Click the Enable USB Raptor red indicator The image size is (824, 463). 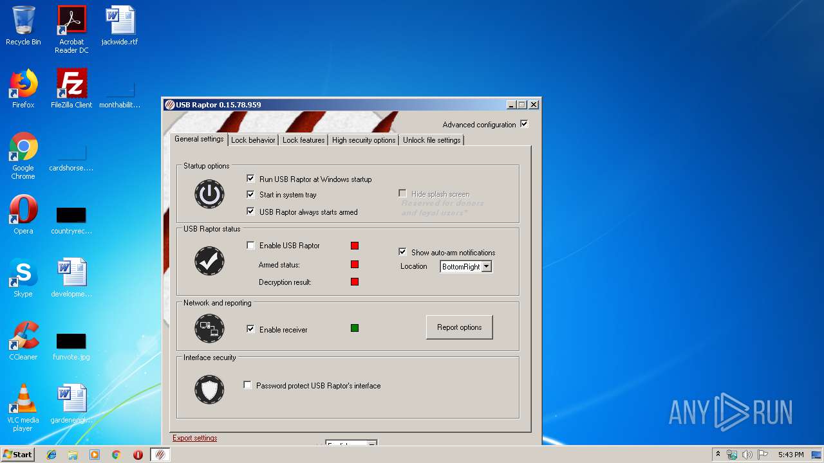355,246
